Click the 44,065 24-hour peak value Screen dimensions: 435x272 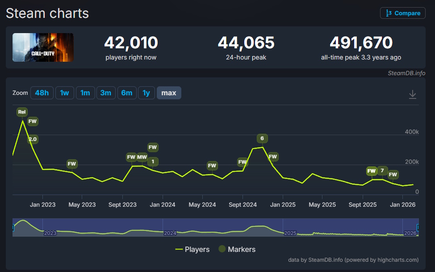(246, 42)
